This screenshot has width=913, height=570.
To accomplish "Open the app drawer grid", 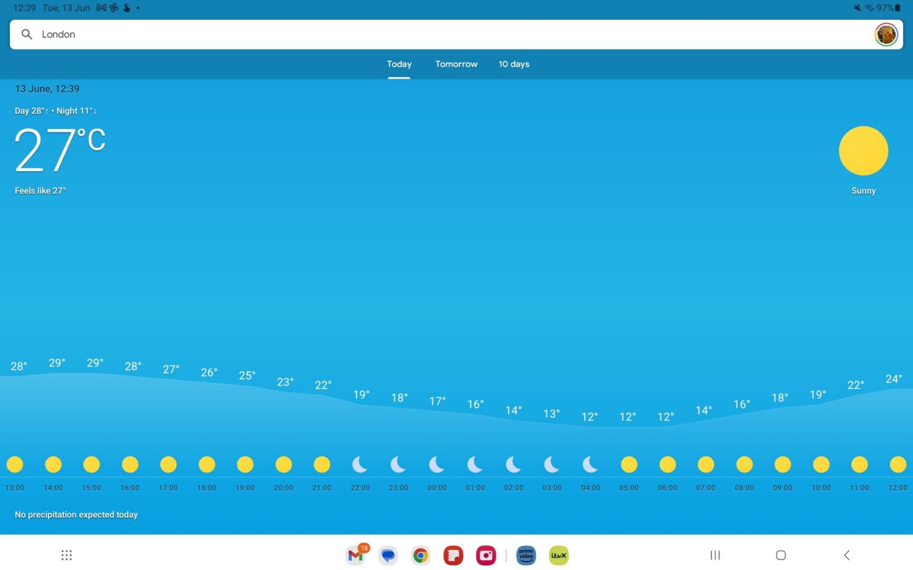I will pos(66,555).
